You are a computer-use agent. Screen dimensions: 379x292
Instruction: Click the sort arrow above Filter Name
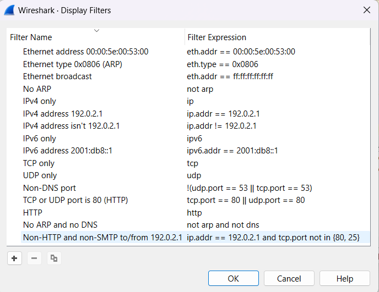(97, 30)
